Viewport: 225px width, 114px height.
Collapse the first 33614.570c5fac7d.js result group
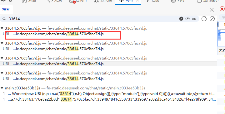(2, 28)
